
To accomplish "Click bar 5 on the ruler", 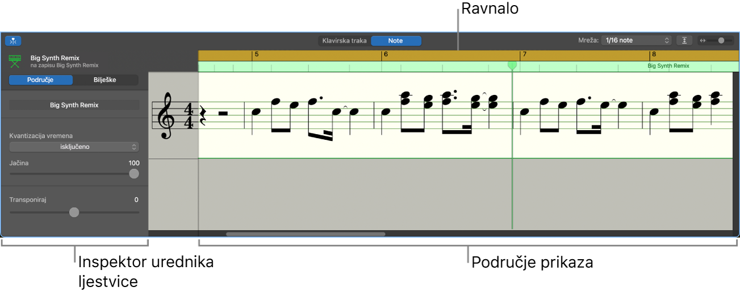I will [x=257, y=55].
